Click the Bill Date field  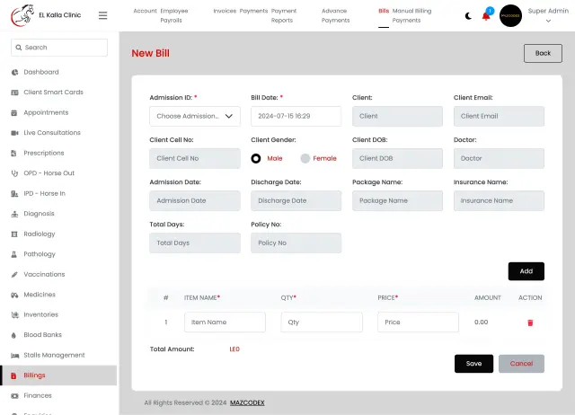pos(296,116)
